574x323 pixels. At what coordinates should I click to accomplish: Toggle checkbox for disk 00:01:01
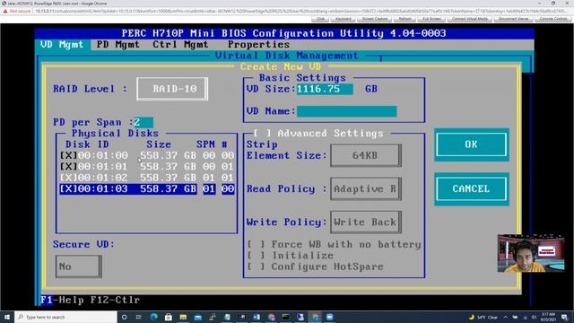pyautogui.click(x=68, y=167)
